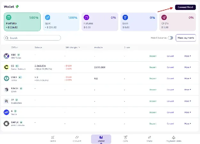Viewport: 200px width, 144px height.
Task: Select the Portfolio wallet card
Action: [22, 22]
